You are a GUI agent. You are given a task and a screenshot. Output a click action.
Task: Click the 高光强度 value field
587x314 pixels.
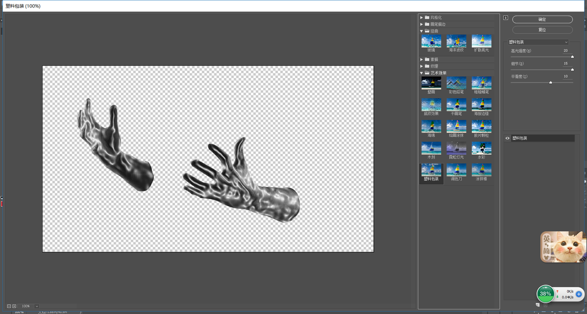567,50
